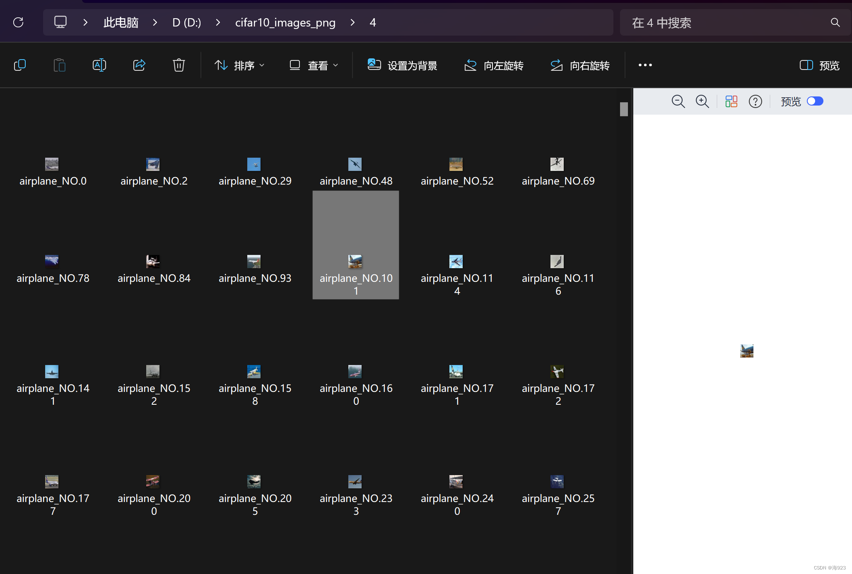Navigate to D (D:) breadcrumb
Screen dimensions: 852x574
pos(186,22)
